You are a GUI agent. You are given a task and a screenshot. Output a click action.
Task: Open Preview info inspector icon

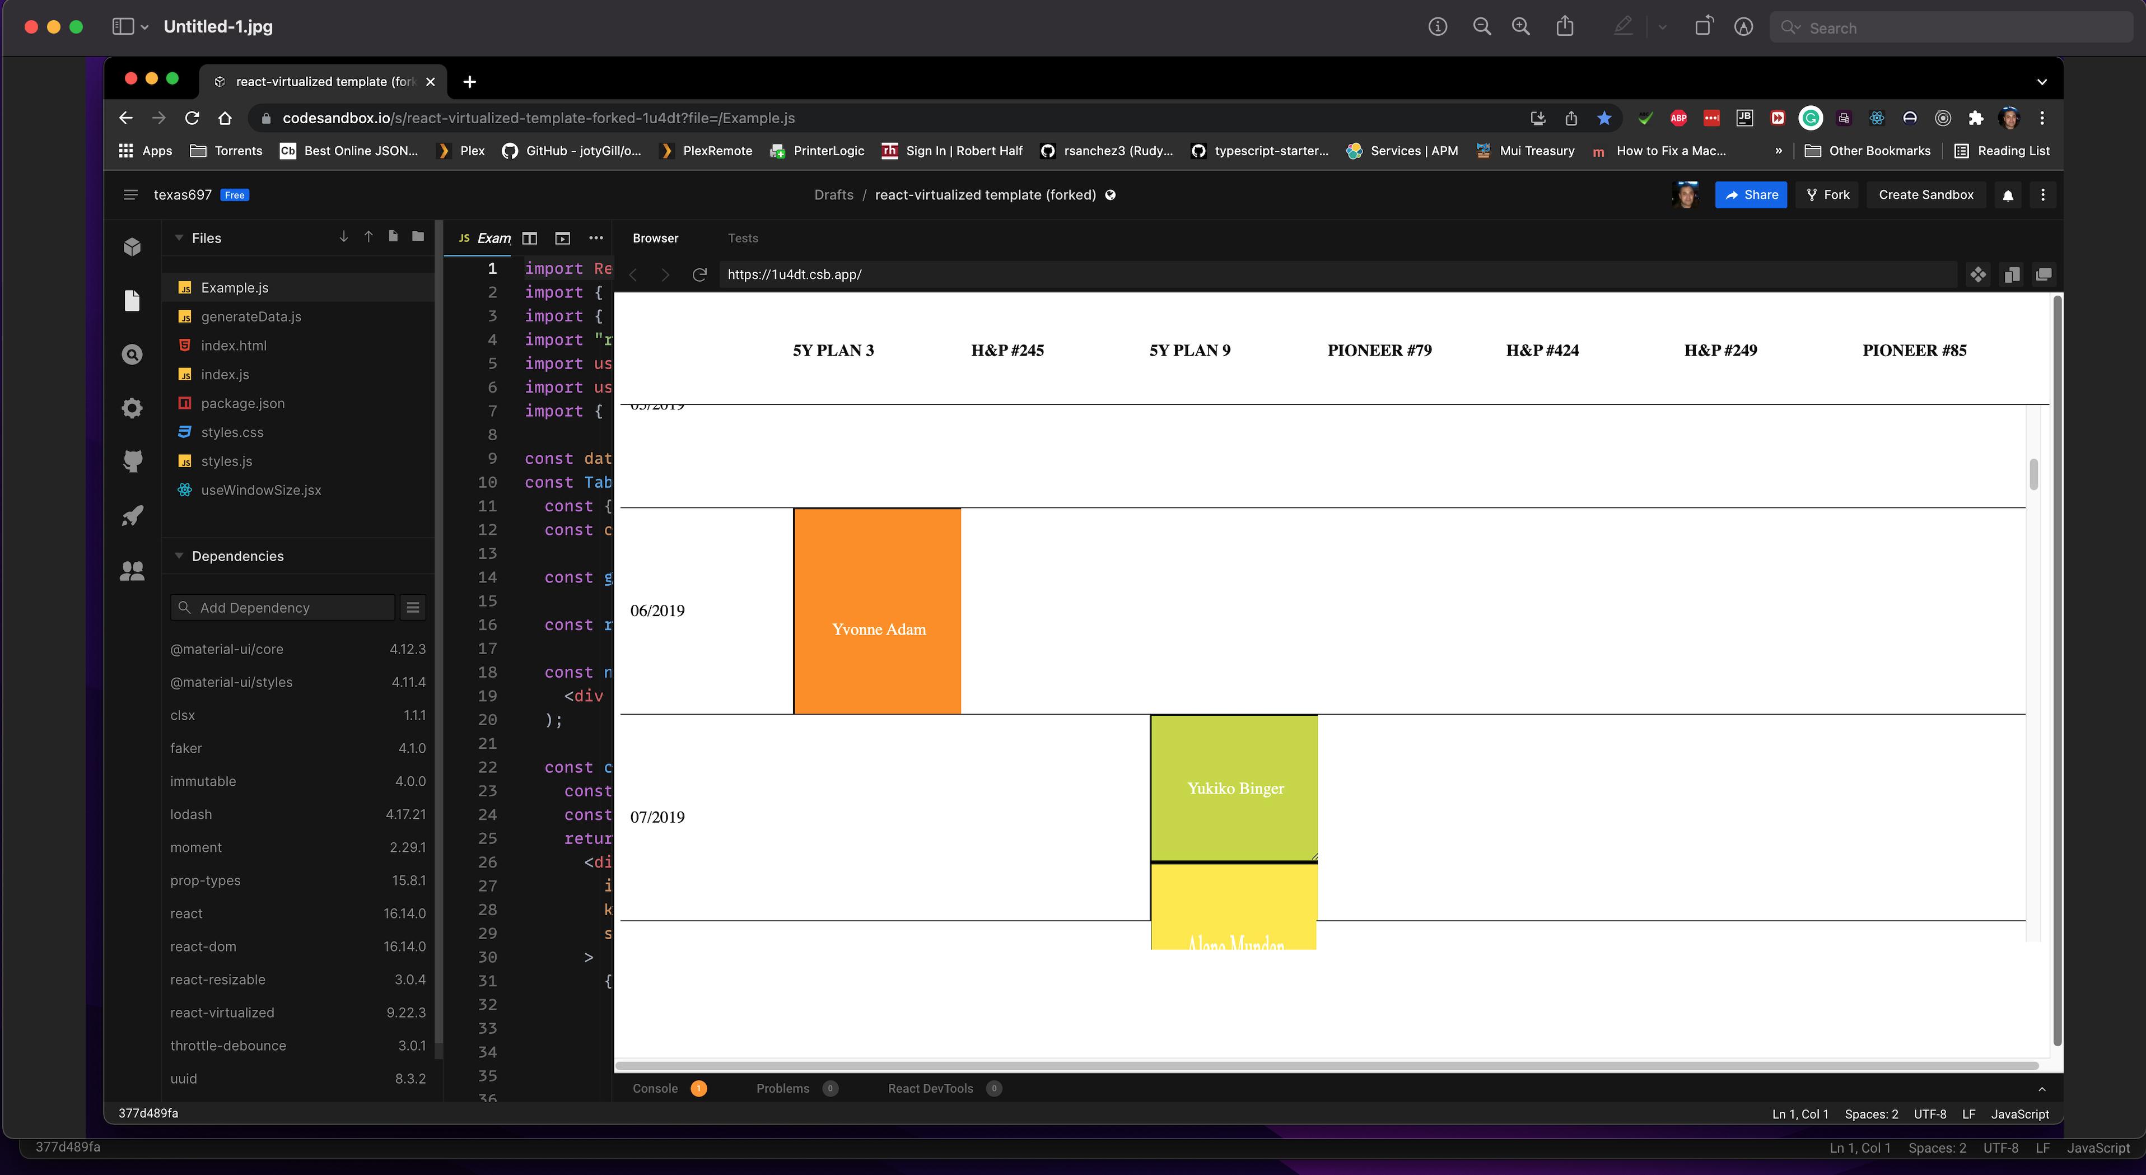tap(1437, 27)
